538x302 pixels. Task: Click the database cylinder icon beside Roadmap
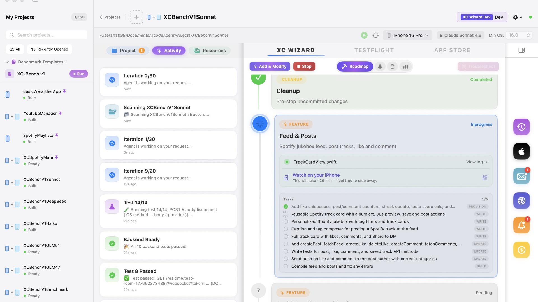(x=392, y=67)
